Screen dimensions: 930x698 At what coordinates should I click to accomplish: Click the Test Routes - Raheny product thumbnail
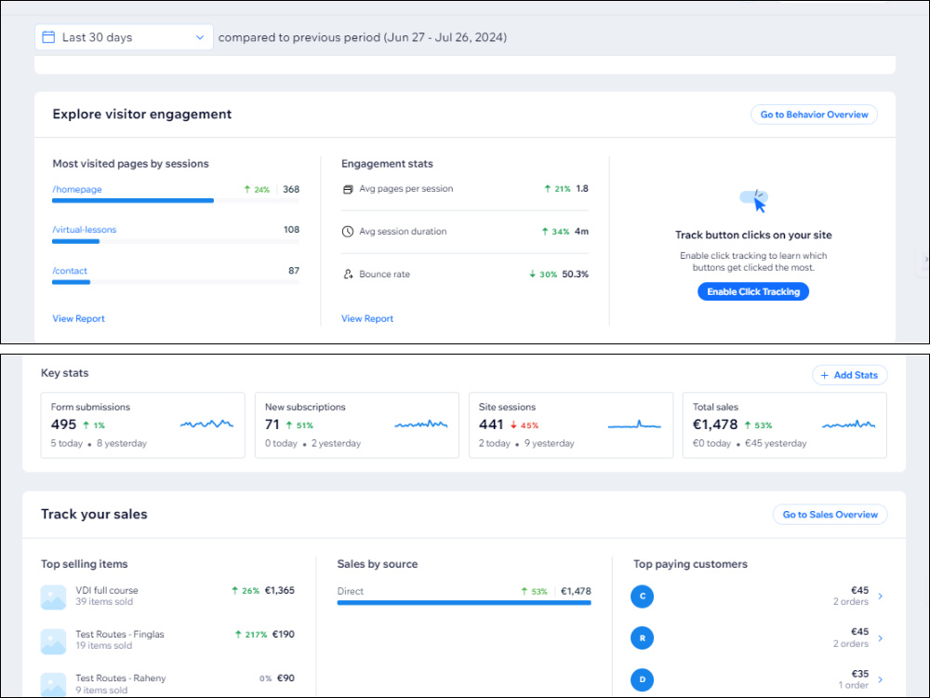(x=53, y=684)
